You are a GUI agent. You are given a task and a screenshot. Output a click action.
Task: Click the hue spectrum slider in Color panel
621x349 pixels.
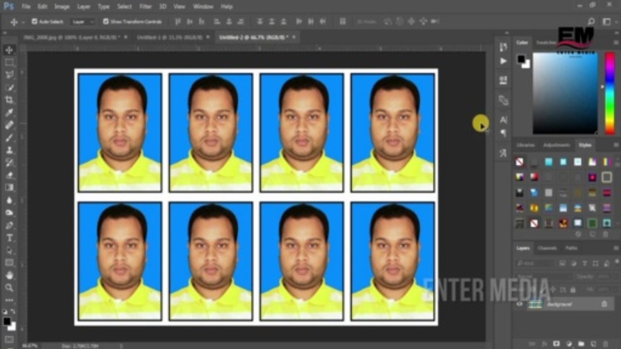609,93
